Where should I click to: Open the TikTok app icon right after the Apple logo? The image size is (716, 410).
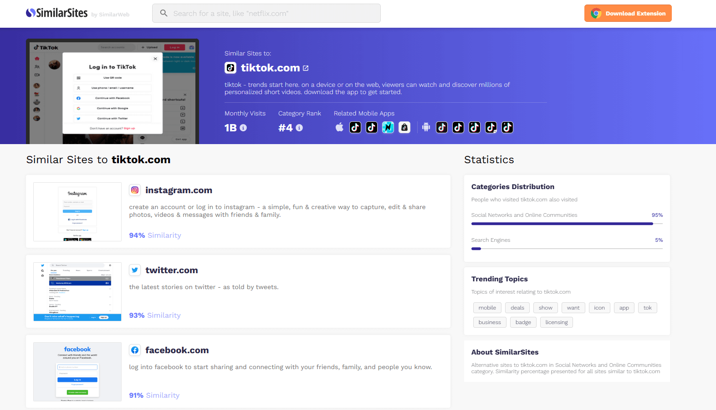355,127
